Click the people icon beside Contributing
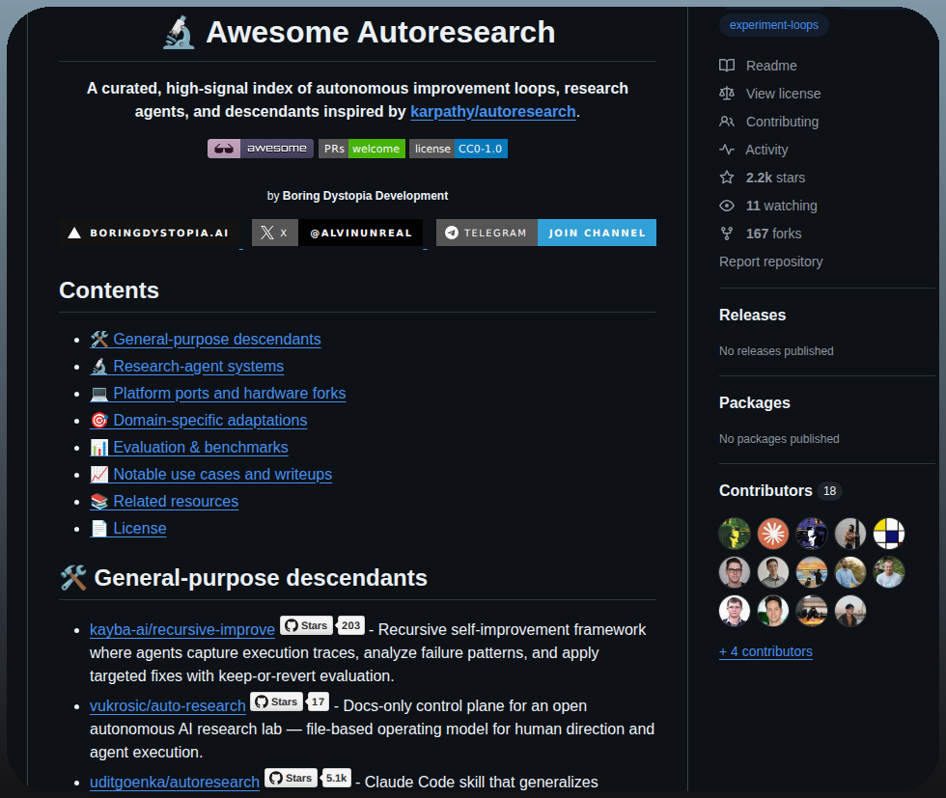Screen dimensions: 946x798 tap(727, 122)
